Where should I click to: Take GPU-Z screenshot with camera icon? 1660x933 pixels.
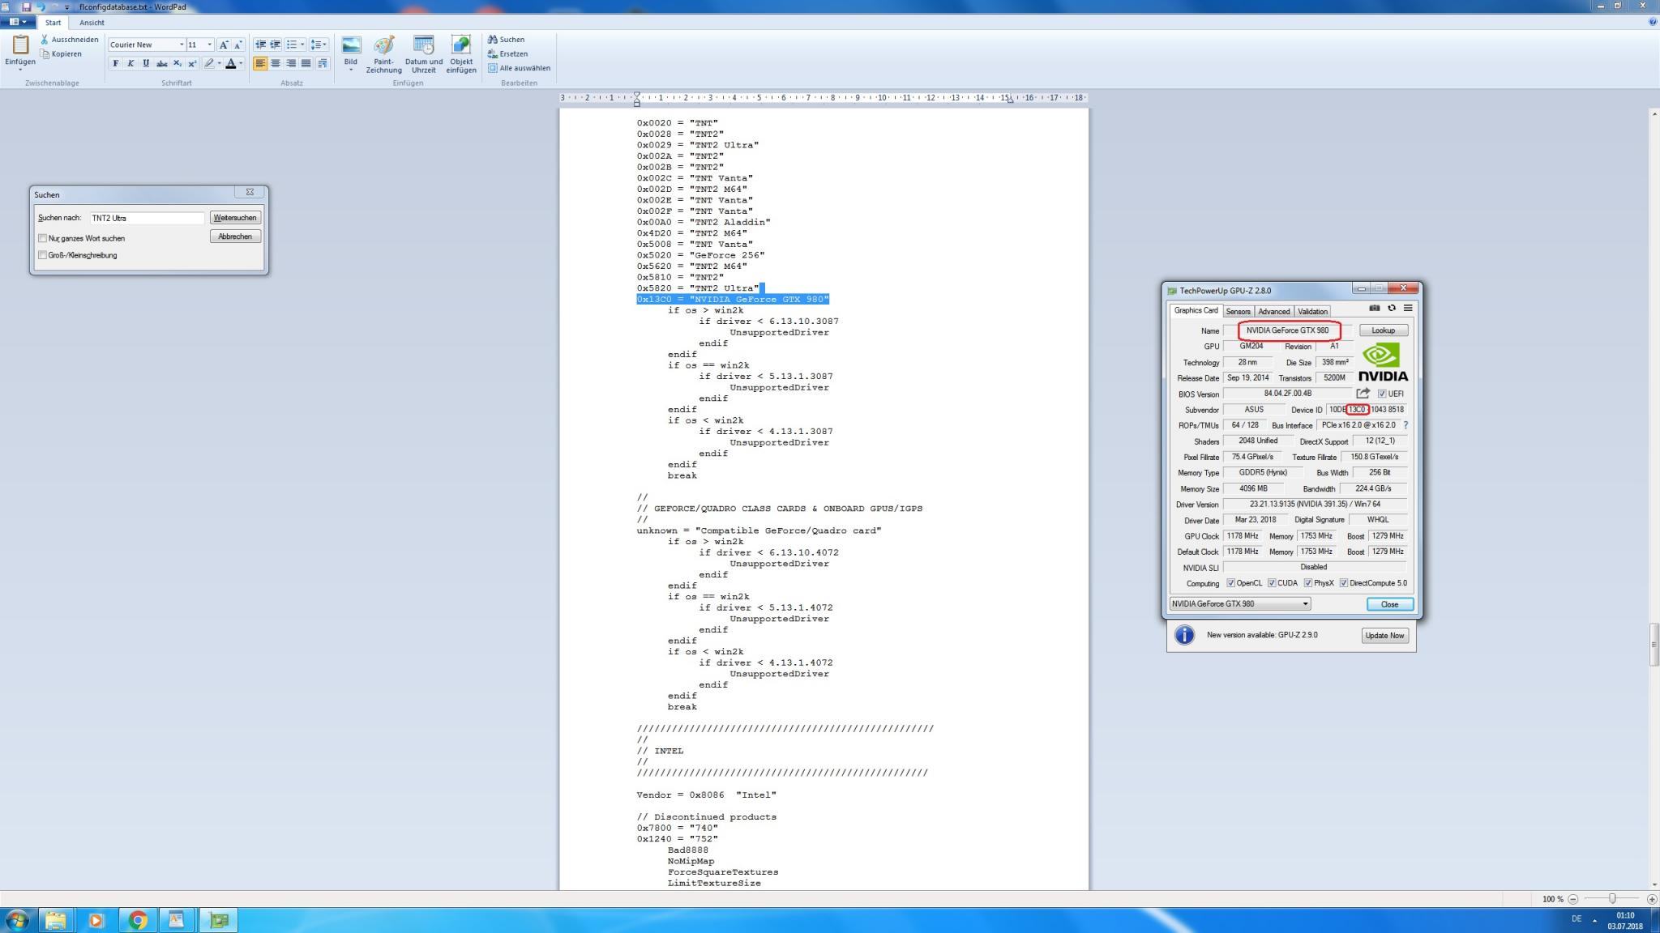point(1374,308)
